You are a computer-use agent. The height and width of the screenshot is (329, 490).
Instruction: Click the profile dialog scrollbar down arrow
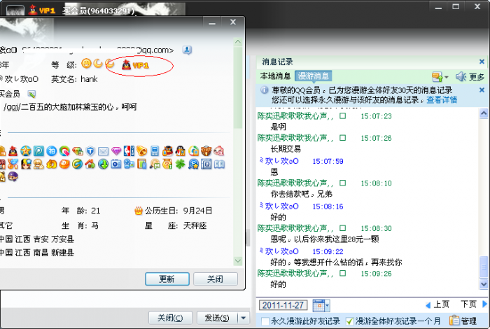click(238, 261)
